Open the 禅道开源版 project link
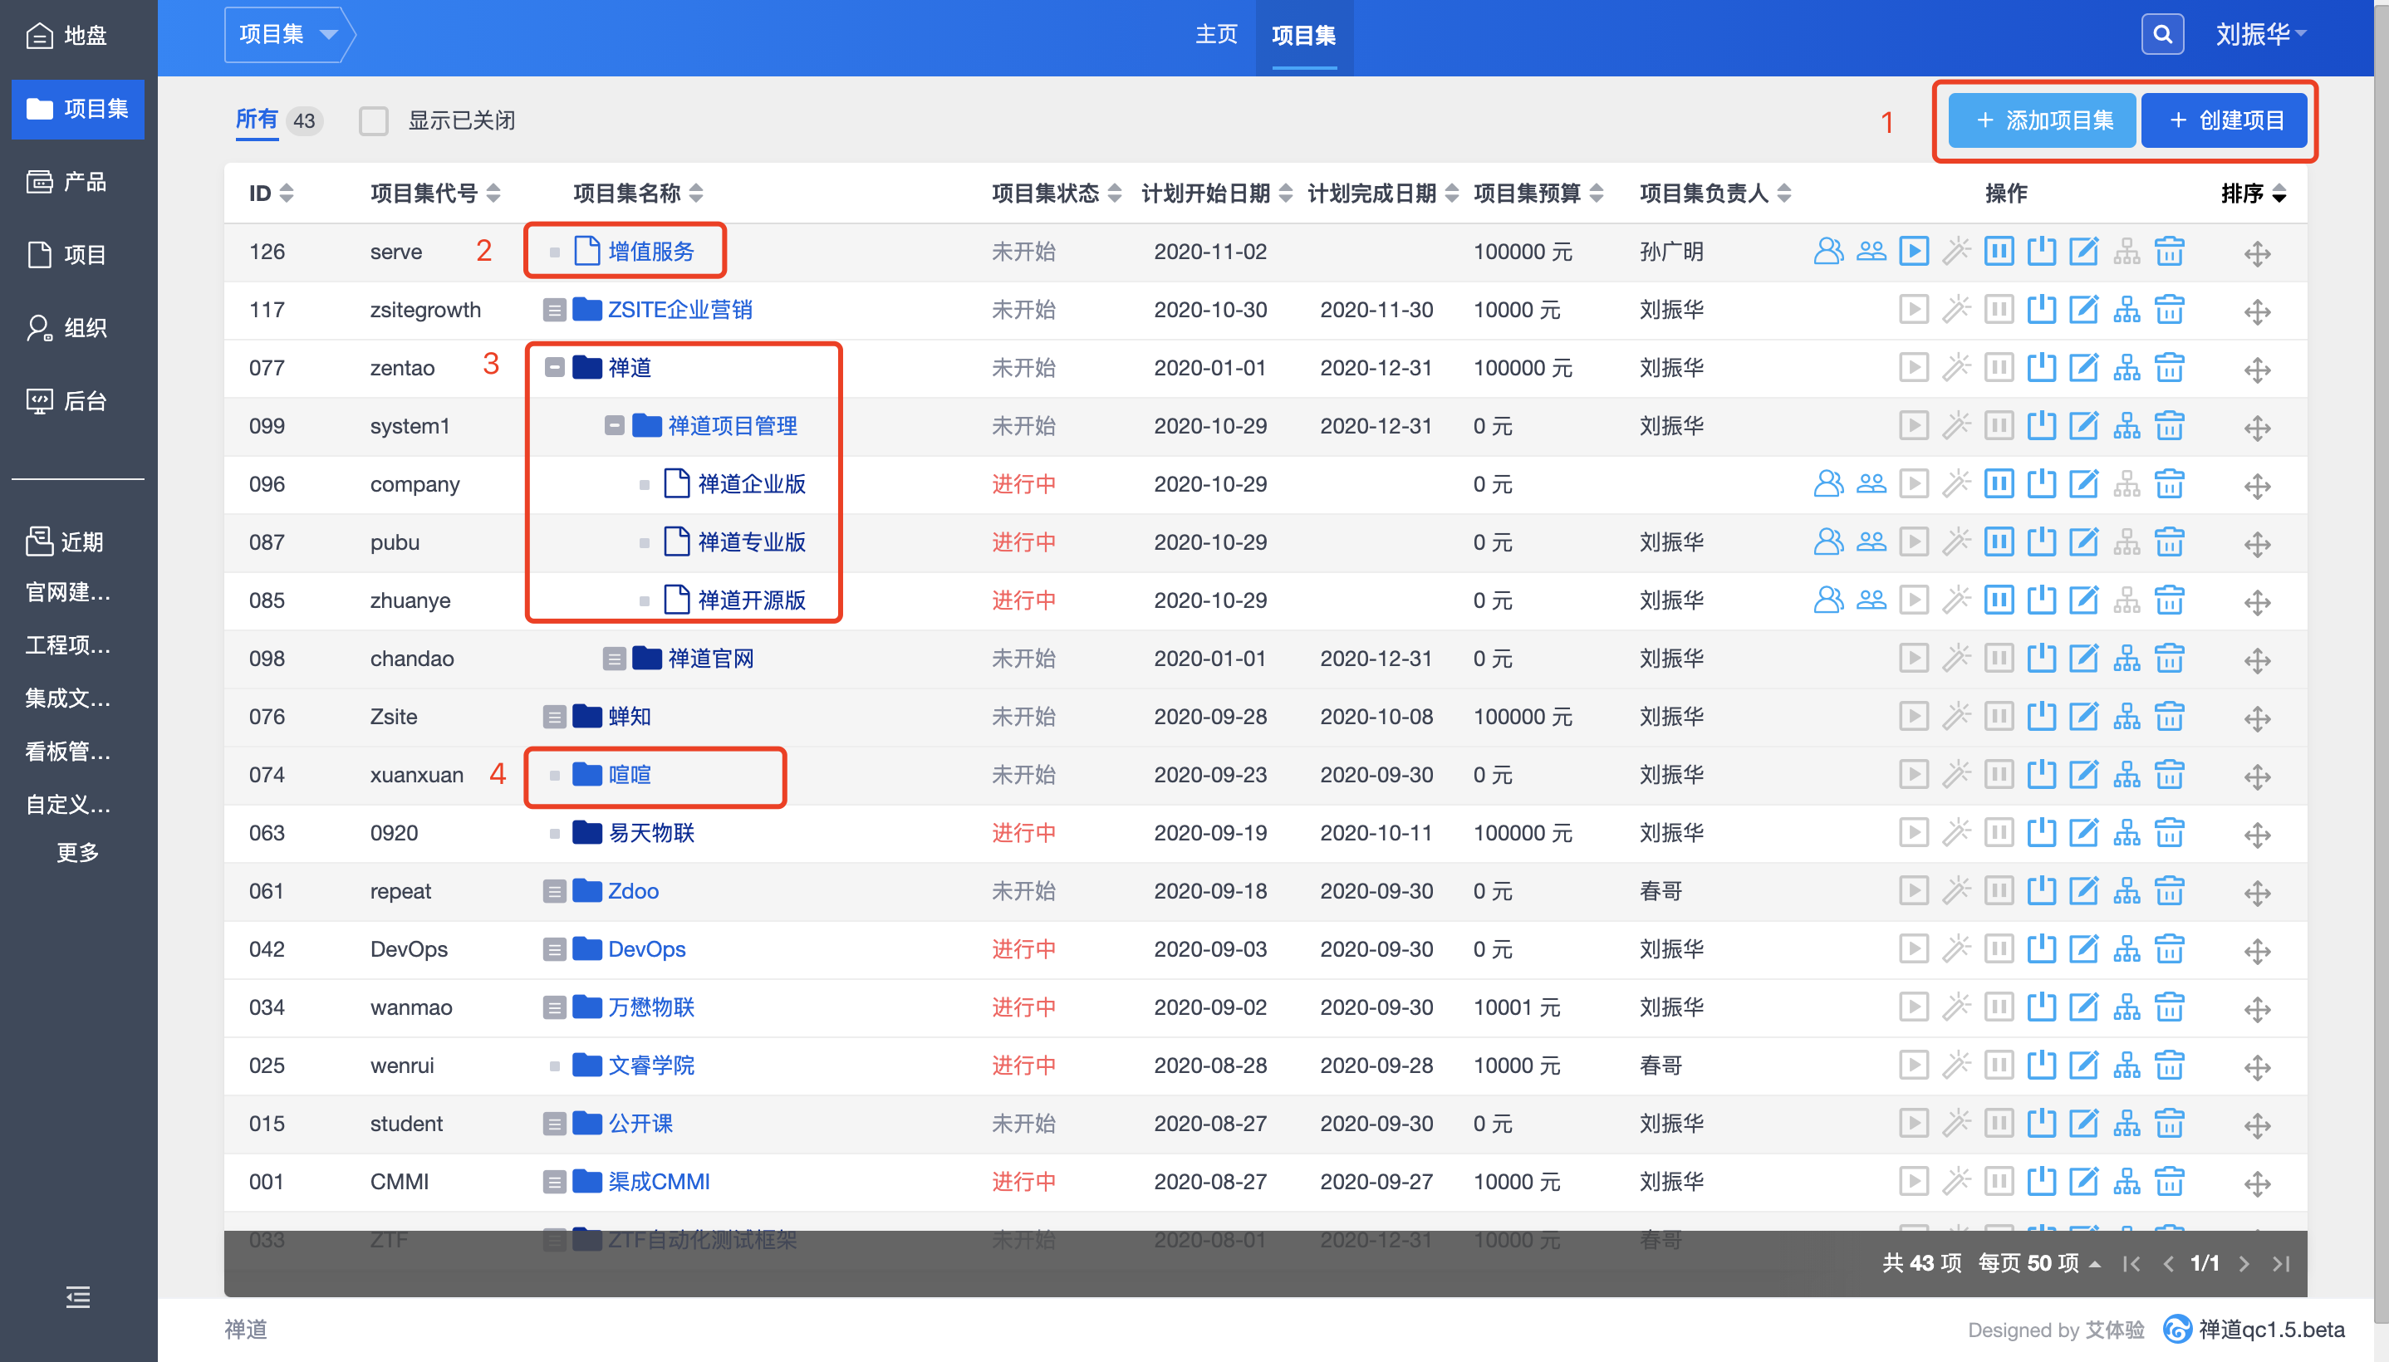Screen dimensions: 2389x1362 pos(751,600)
